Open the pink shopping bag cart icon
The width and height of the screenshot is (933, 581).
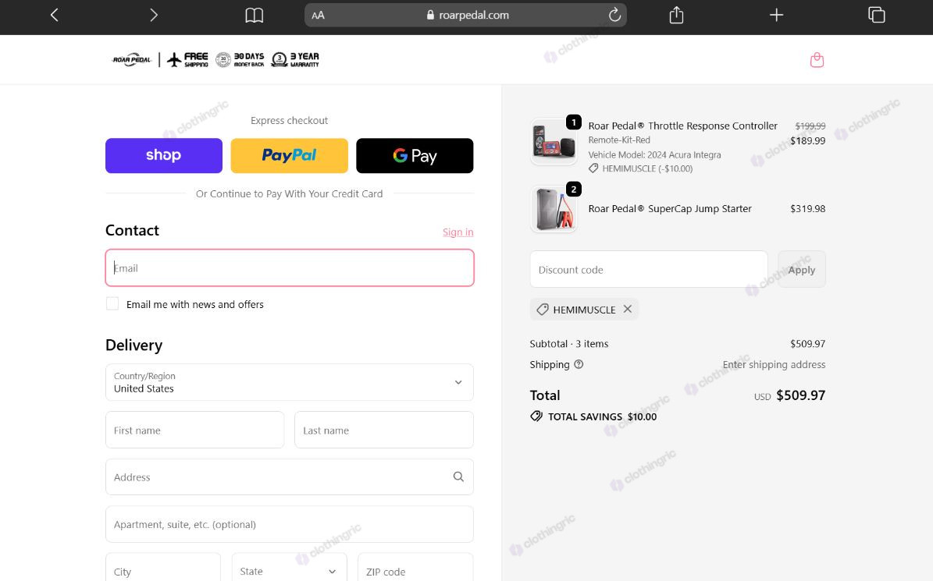click(817, 60)
